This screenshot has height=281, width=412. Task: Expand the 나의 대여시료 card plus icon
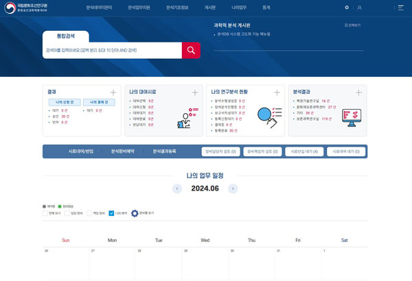point(195,93)
